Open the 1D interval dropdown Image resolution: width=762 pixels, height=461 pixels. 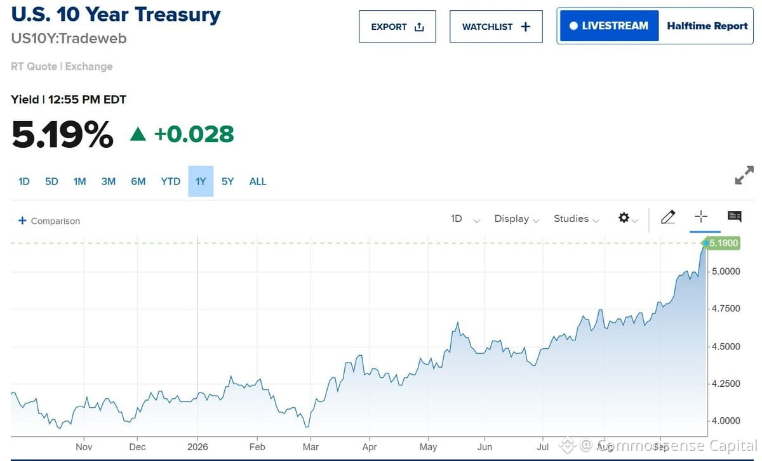pyautogui.click(x=465, y=219)
